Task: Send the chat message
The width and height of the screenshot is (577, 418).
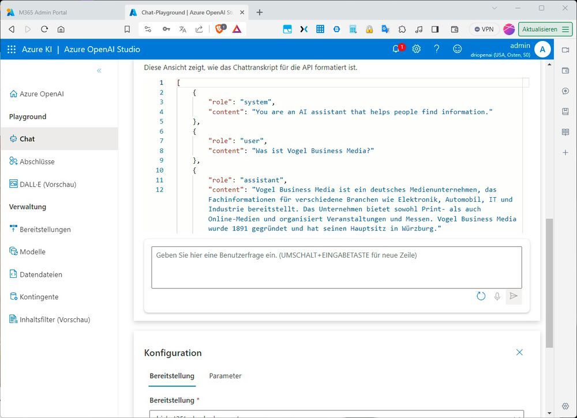Action: click(514, 296)
